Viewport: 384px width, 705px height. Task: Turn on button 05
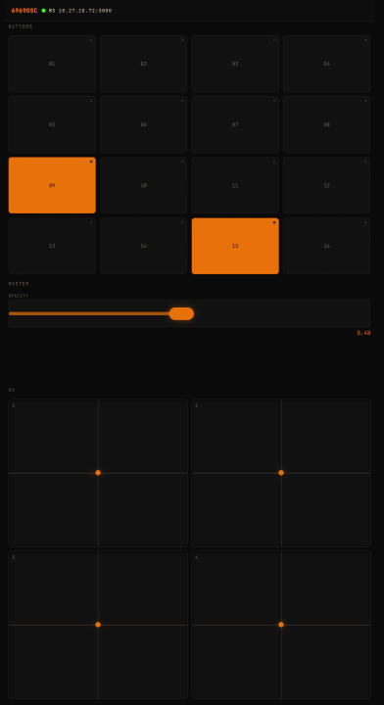tap(52, 124)
